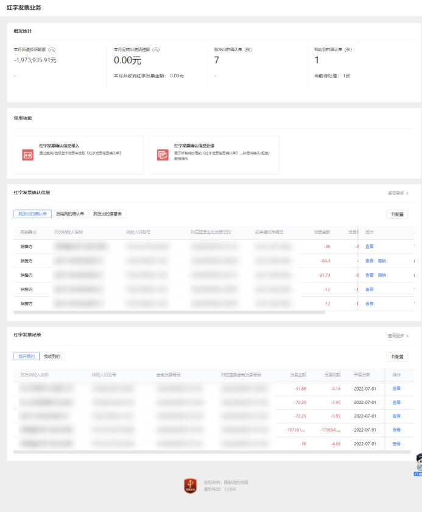This screenshot has width=422, height=512.
Task: Click 撤销 on the -84.4 confirmation row
Action: [x=382, y=261]
